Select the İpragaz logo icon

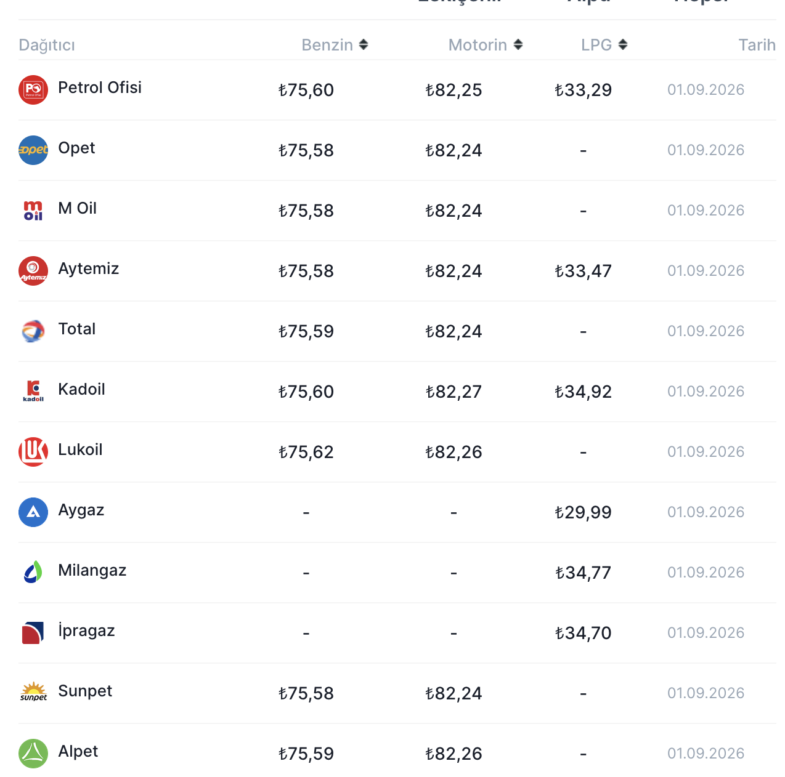coord(33,633)
